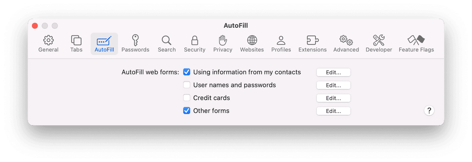Enable Credit cards autofill checkbox

coord(187,98)
